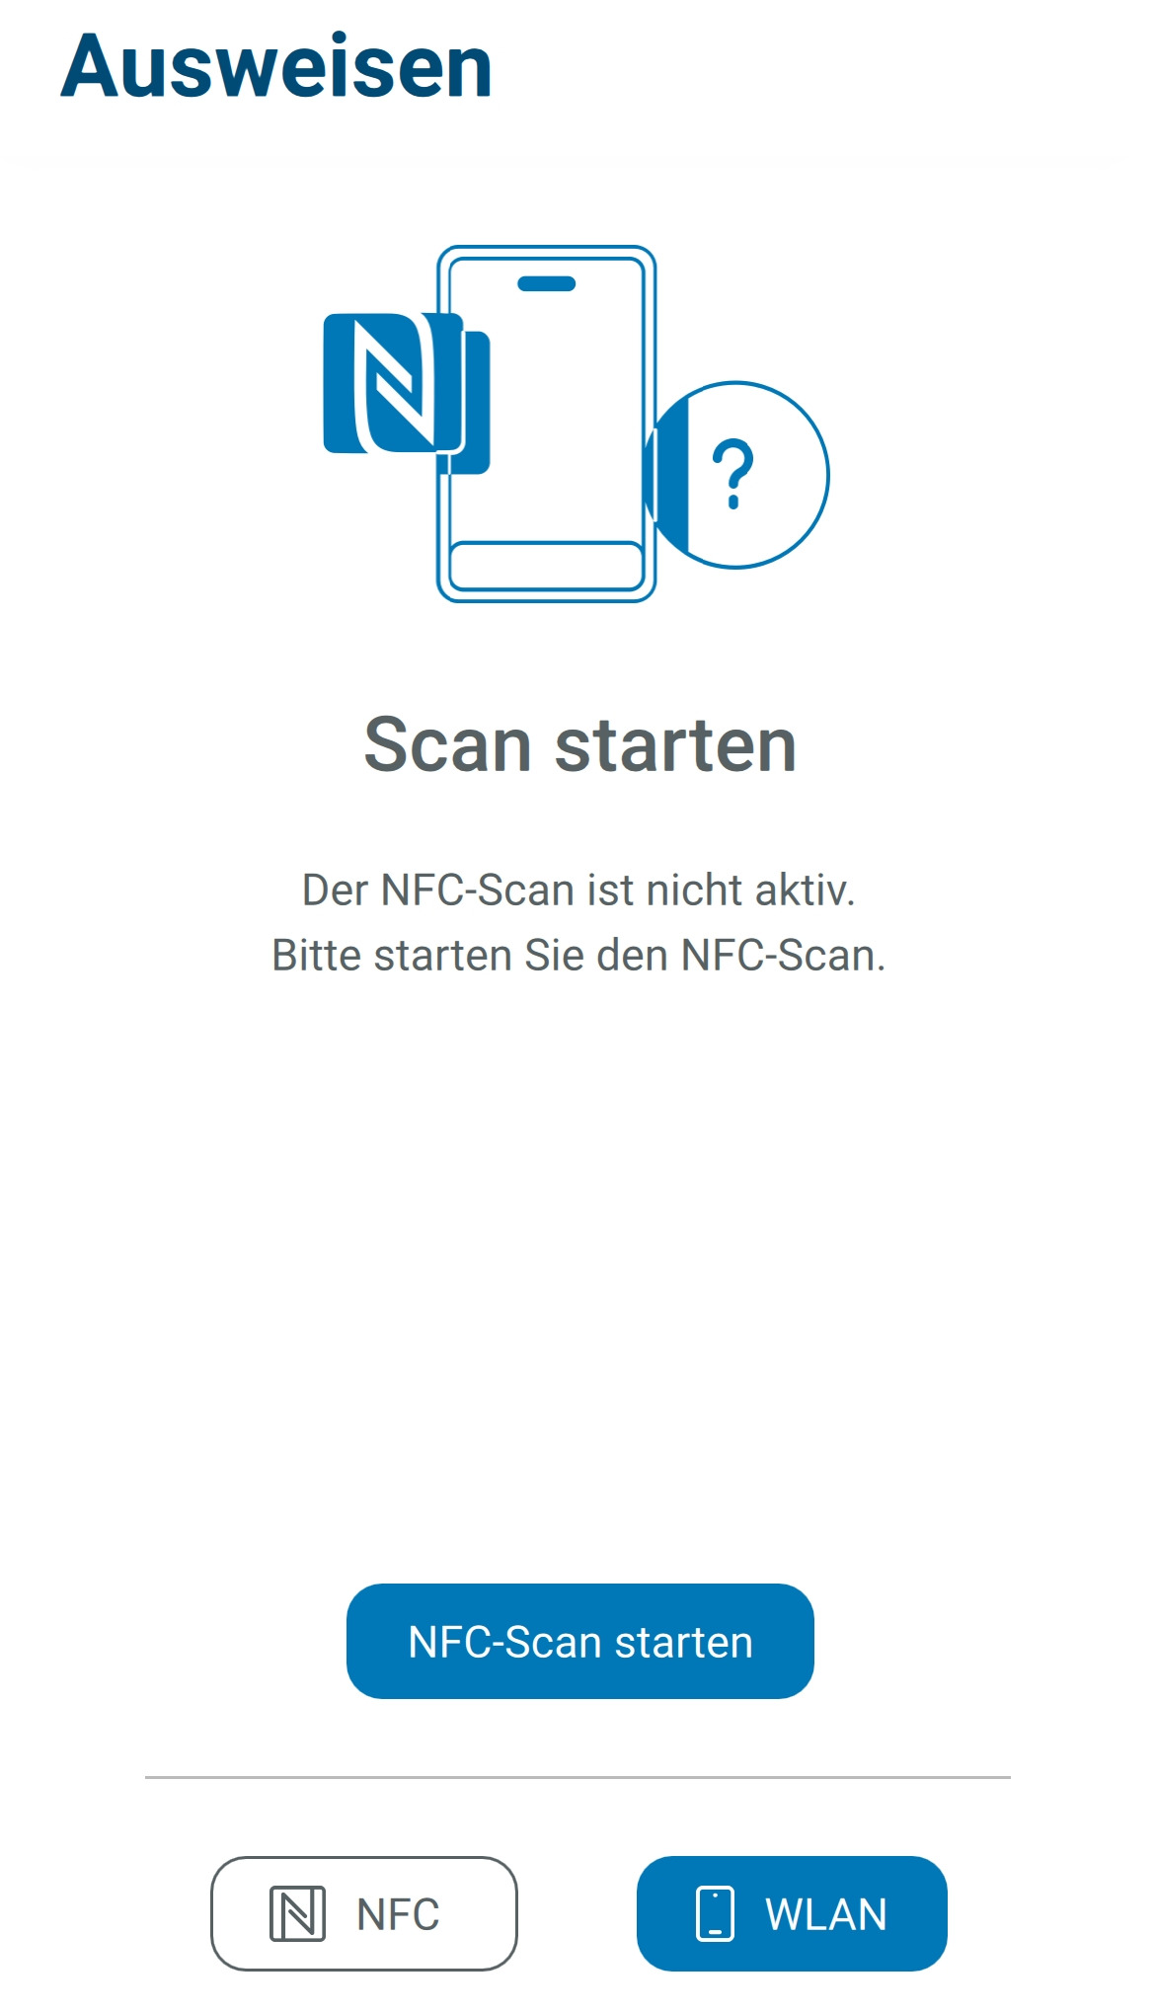Click the horizontal divider above reader options
Screen dimensions: 1155x2012
(x=577, y=1777)
